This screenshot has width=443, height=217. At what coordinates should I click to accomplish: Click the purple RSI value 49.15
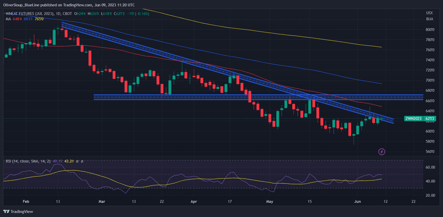[57, 161]
